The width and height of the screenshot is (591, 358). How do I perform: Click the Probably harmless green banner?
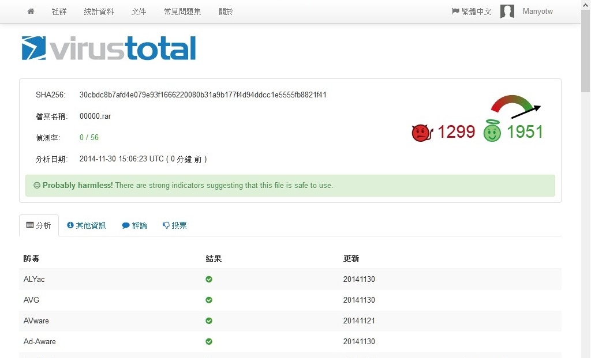(290, 185)
